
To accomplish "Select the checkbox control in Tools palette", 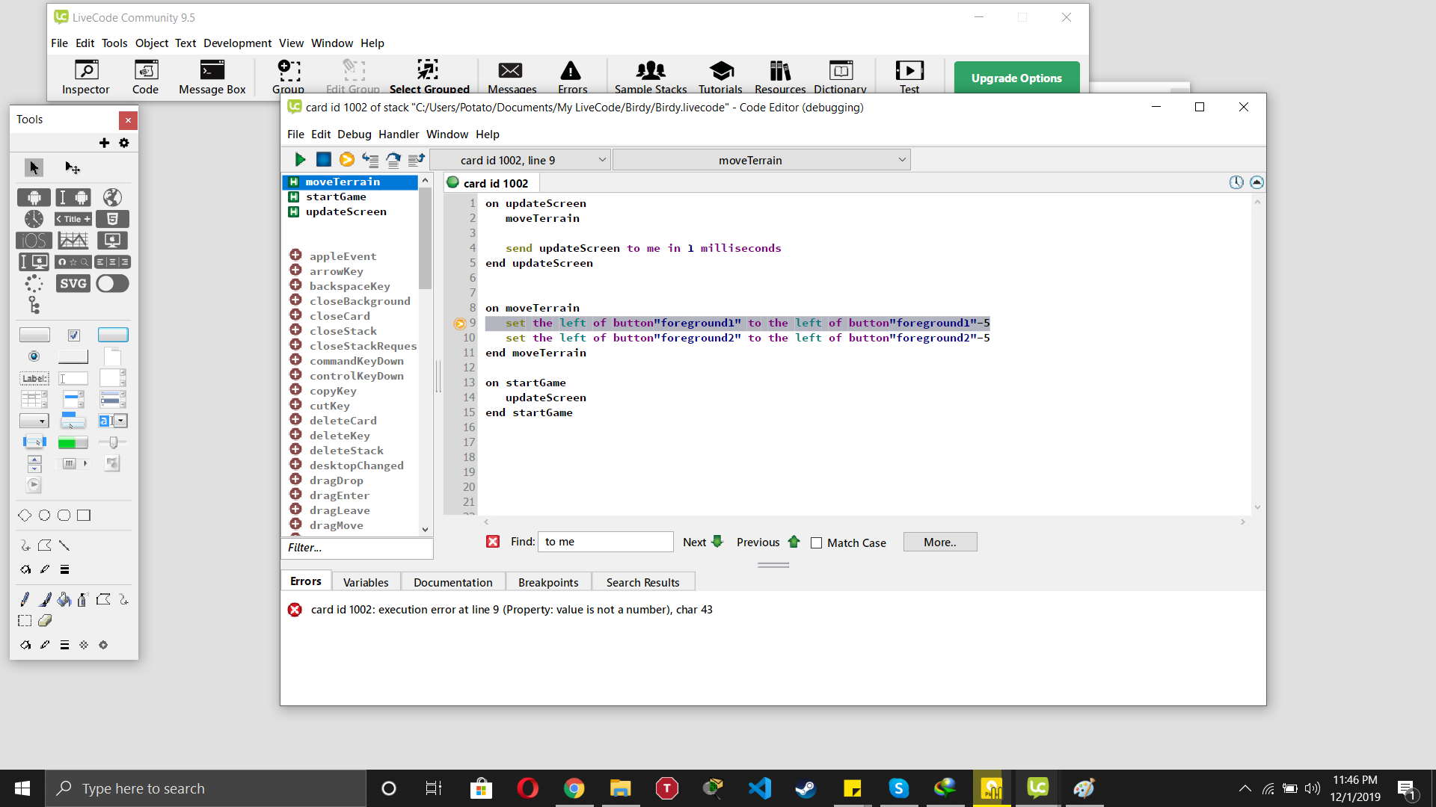I will (73, 335).
